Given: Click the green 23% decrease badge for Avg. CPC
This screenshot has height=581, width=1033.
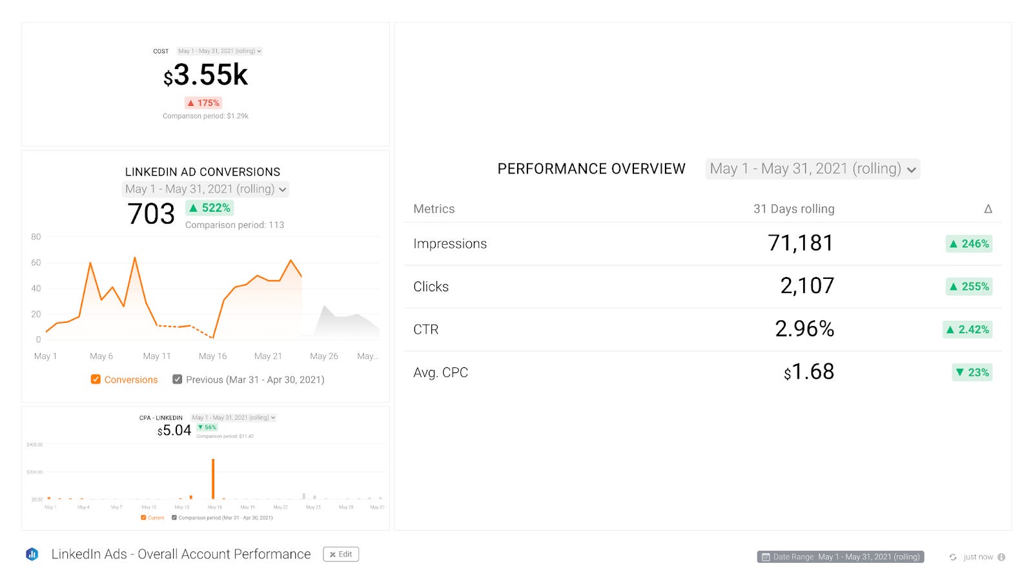Looking at the screenshot, I should click(x=972, y=372).
